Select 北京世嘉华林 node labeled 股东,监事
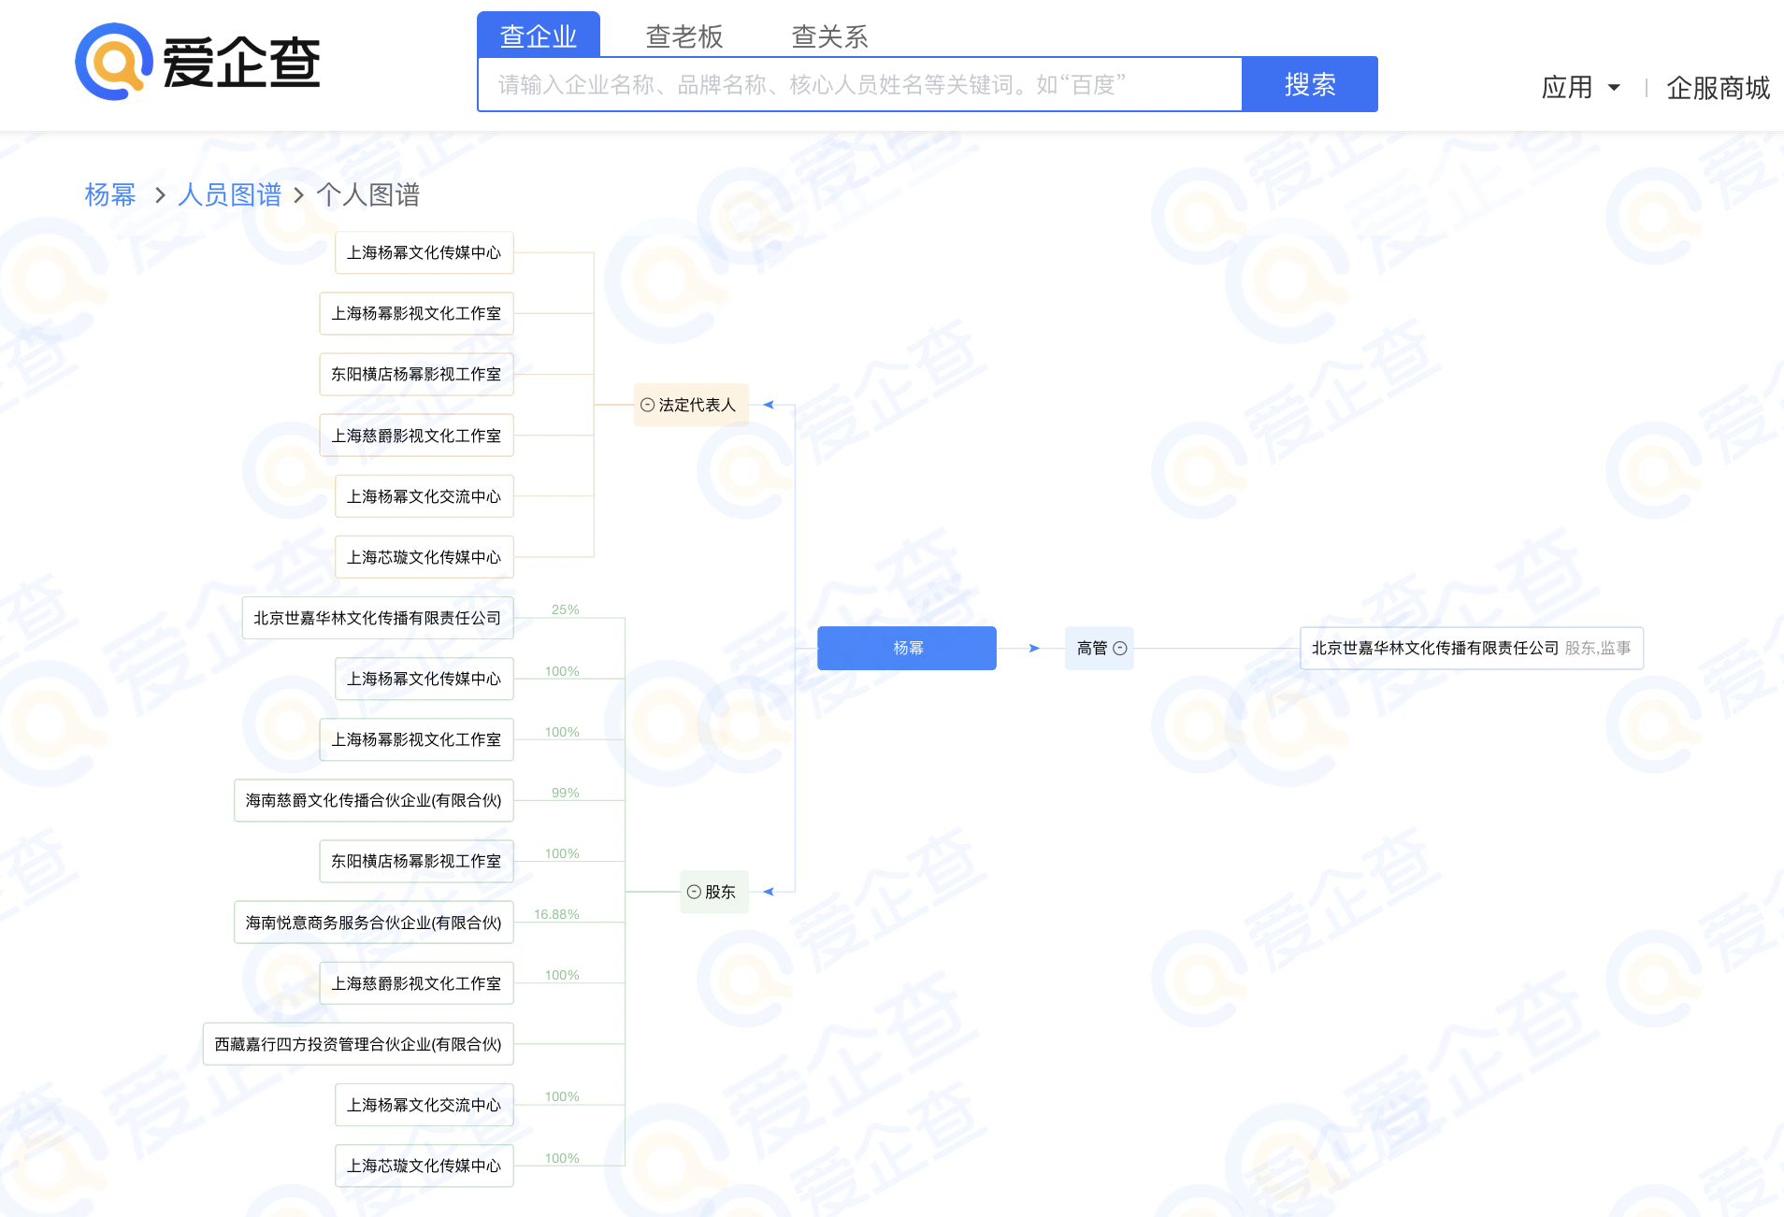 (1472, 648)
